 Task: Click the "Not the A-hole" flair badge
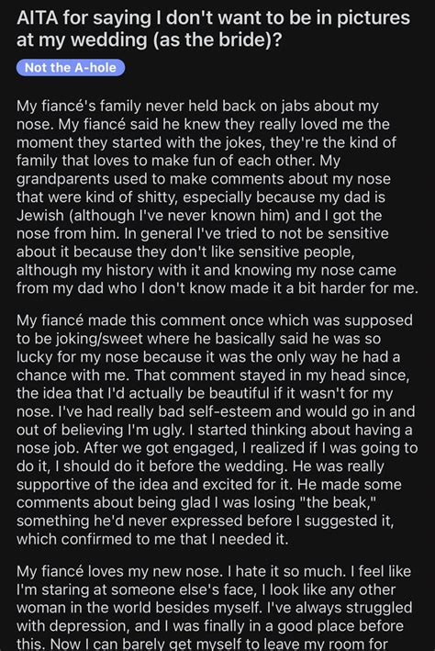[x=71, y=67]
